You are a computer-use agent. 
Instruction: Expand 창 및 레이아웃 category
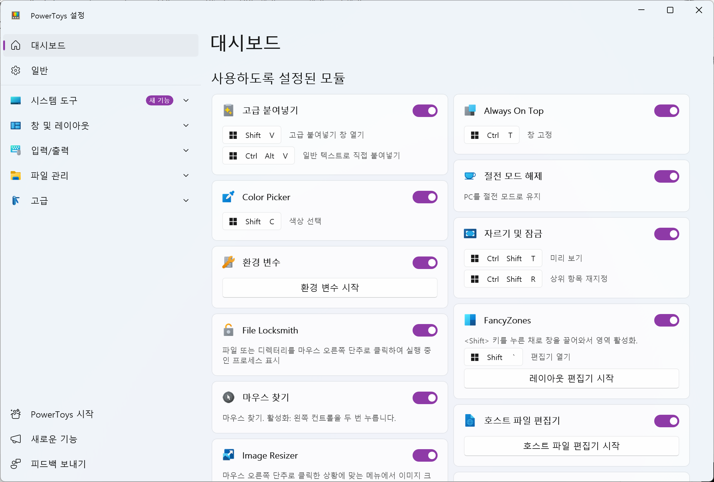(186, 125)
